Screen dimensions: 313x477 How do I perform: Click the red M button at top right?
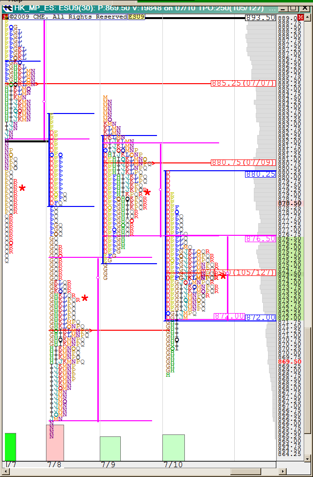click(x=300, y=18)
